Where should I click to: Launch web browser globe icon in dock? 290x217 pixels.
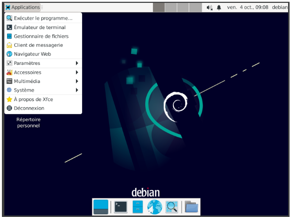click(x=154, y=207)
